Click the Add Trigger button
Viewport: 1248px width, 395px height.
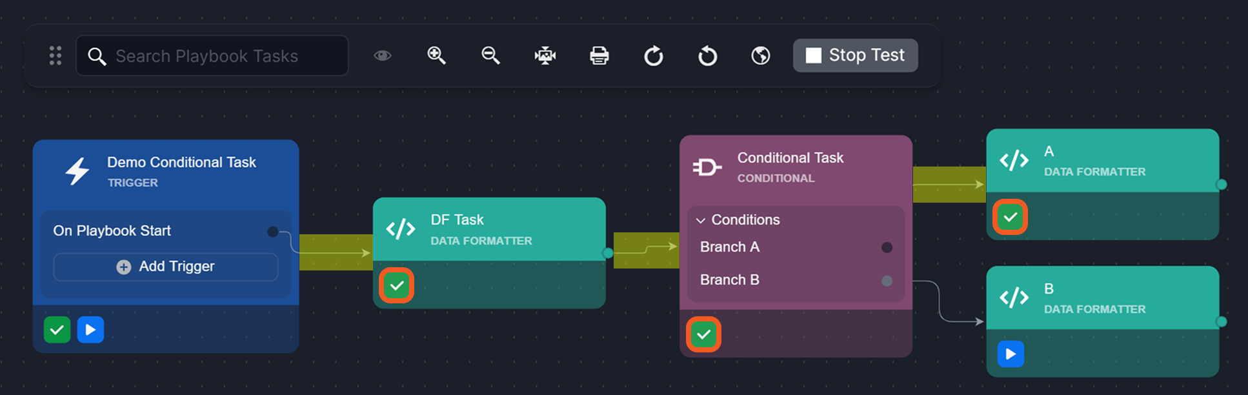pyautogui.click(x=166, y=267)
